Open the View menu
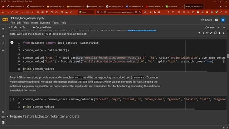Viewport: 229px width, 129px height. coord(26,23)
